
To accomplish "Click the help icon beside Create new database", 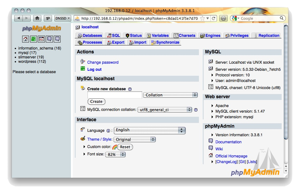I will (x=130, y=89).
